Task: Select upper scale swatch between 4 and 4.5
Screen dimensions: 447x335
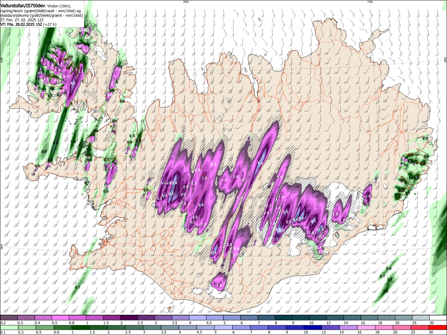Action: pyautogui.click(x=198, y=318)
